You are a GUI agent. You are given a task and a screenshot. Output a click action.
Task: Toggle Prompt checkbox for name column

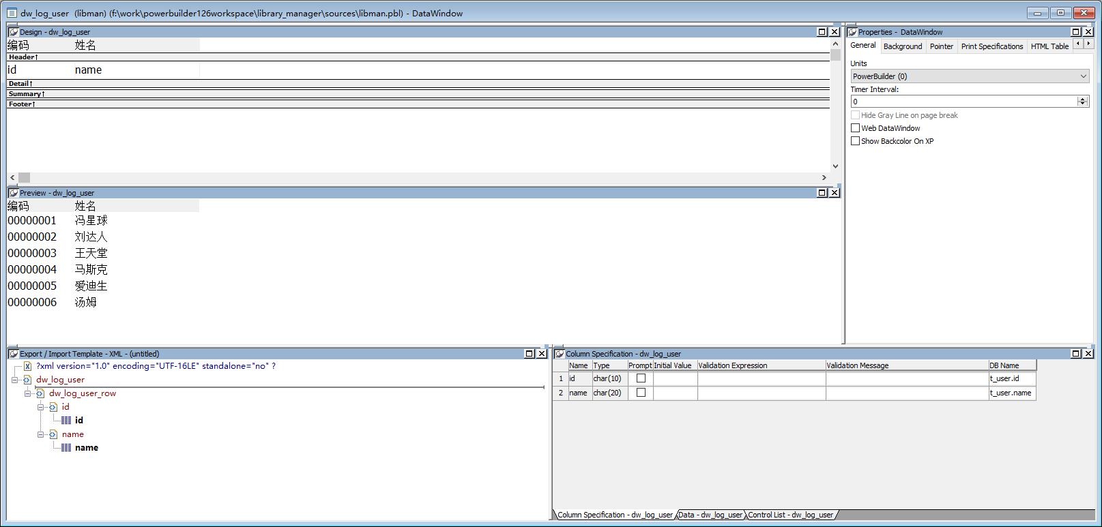click(x=641, y=393)
